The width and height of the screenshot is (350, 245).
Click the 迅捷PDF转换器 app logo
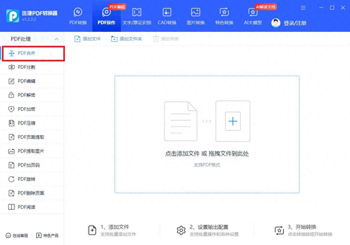pos(13,16)
